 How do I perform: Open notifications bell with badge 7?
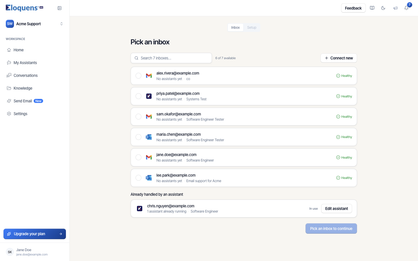pyautogui.click(x=406, y=8)
